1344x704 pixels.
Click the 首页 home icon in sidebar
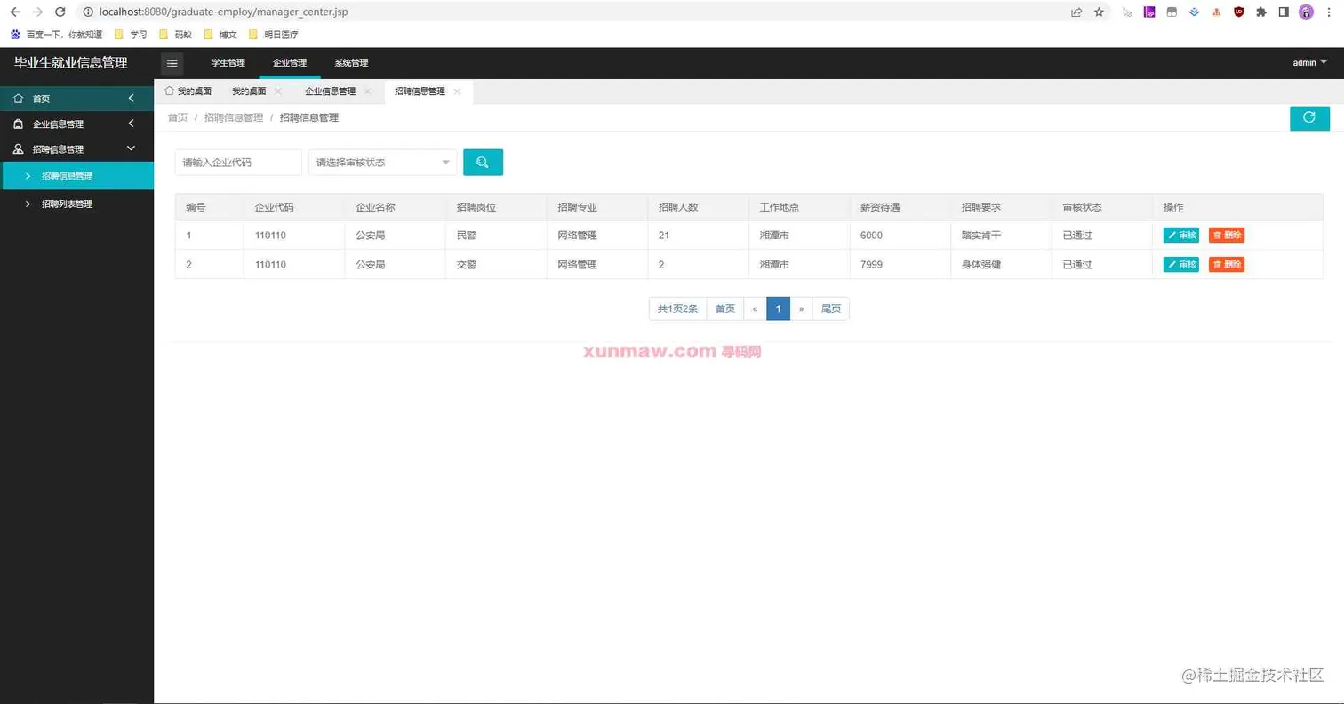(x=19, y=99)
